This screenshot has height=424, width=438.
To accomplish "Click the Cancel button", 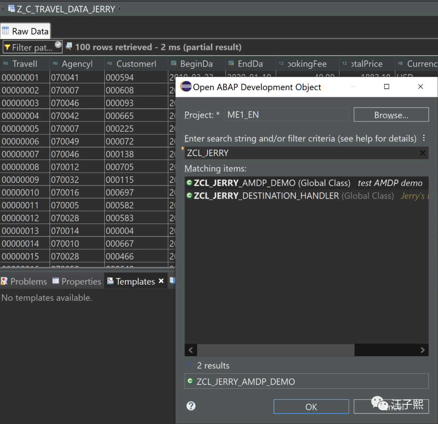I will (391, 407).
